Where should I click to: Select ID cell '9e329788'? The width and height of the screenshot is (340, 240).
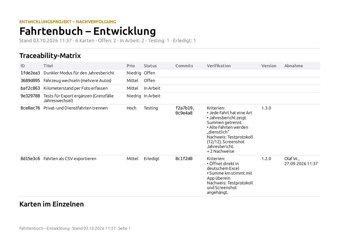pos(30,96)
